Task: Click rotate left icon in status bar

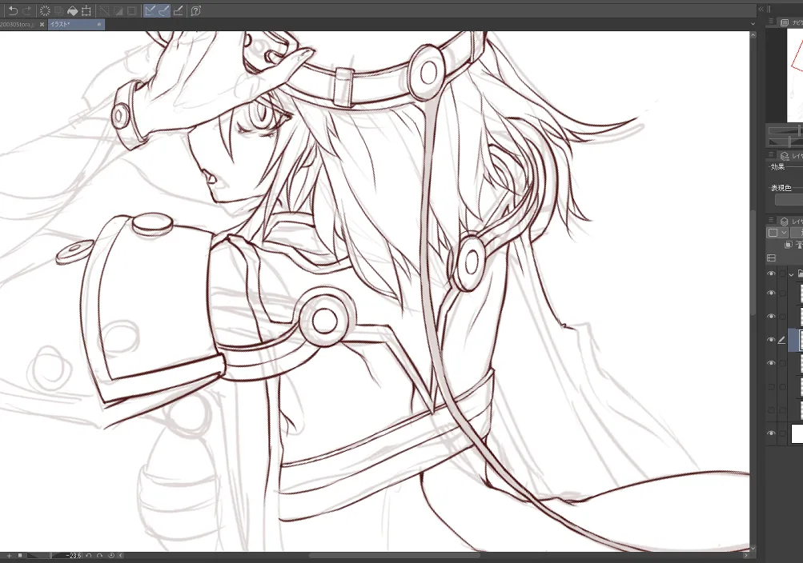Action: (x=89, y=555)
